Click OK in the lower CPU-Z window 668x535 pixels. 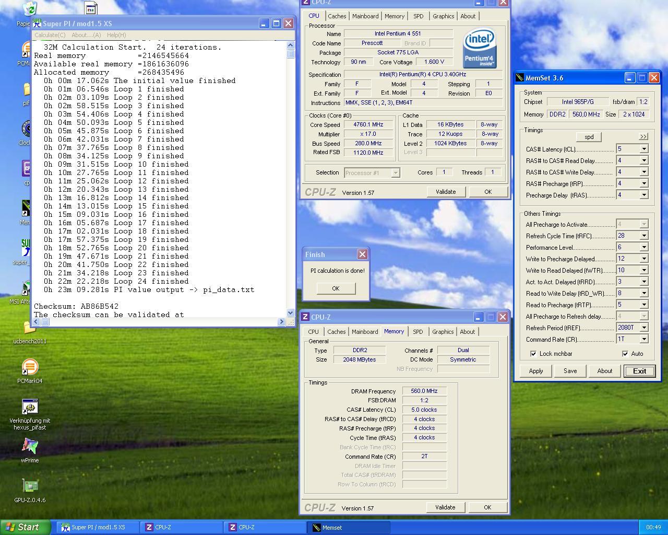(x=487, y=507)
